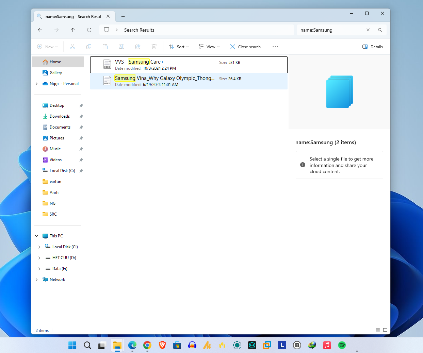Close the current search tab
This screenshot has height=353, width=423.
pos(108,16)
